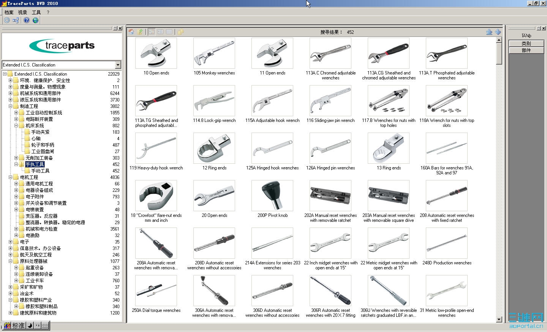Expand the 度量与测量。物理现象 node
Image resolution: width=547 pixels, height=332 pixels.
(x=11, y=87)
